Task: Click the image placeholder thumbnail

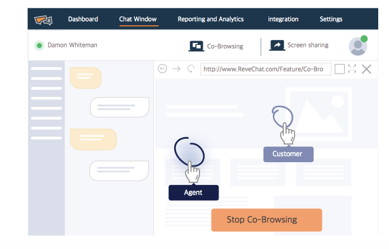Action: 319,114
